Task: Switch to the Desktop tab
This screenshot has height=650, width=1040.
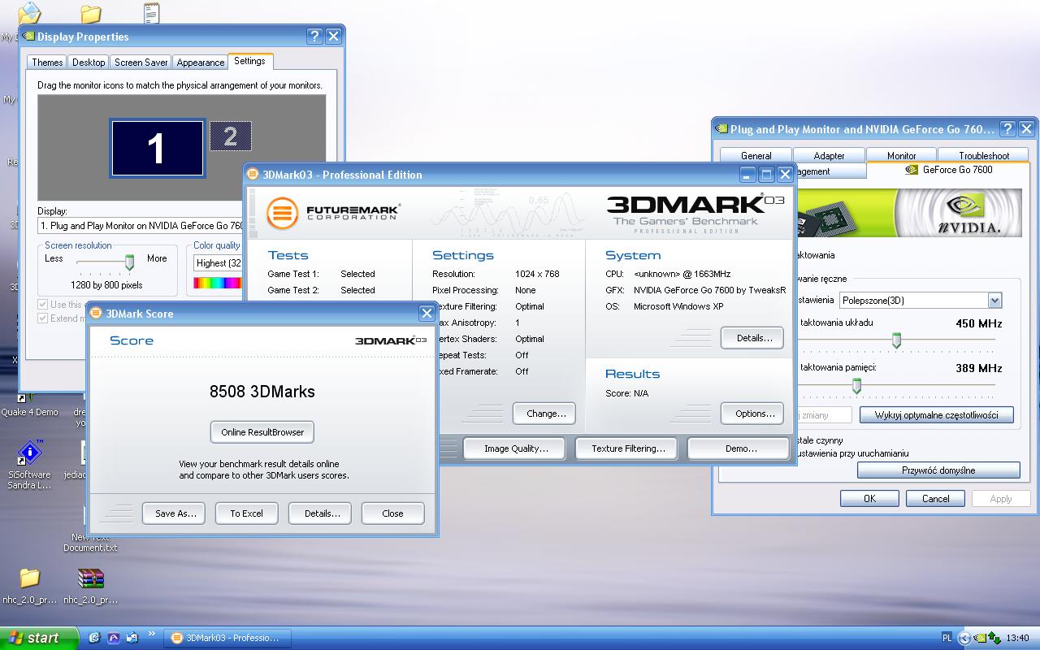Action: coord(89,63)
